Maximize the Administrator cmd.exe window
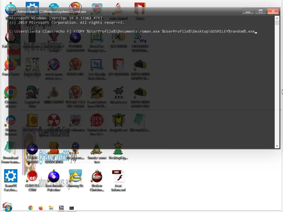Screen dimensions: 283x212 click(260, 11)
